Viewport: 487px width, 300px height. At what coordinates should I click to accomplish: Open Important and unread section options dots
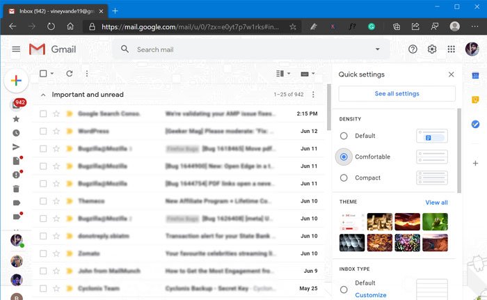coord(313,95)
